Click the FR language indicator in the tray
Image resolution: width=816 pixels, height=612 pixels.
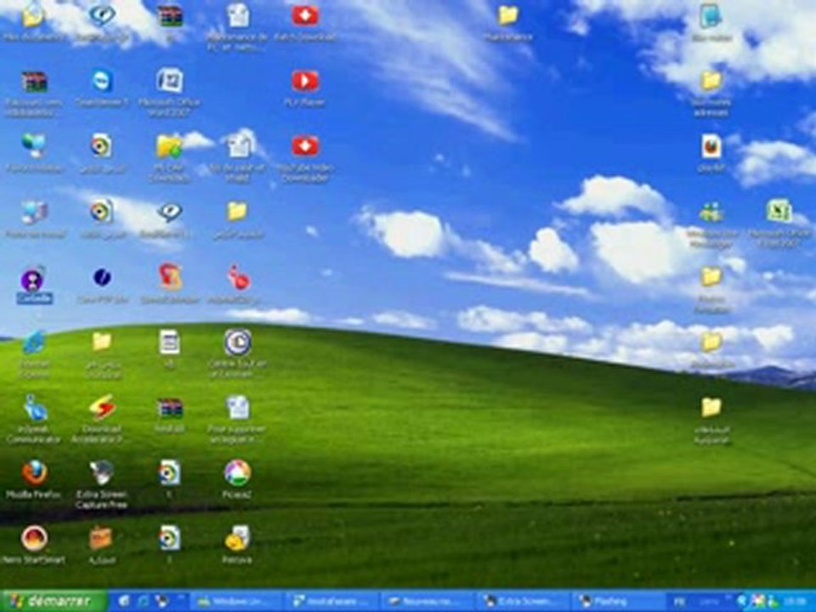[679, 602]
